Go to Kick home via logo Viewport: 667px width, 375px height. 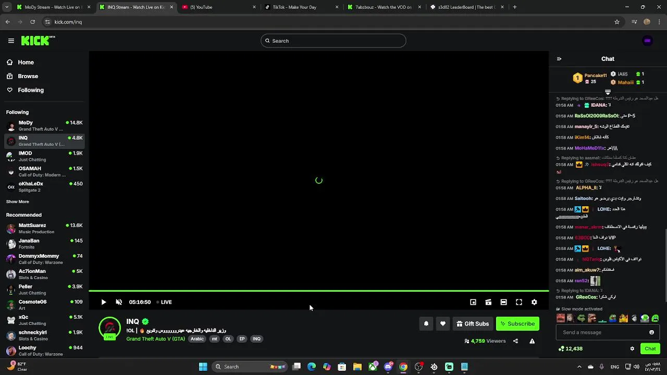coord(38,41)
